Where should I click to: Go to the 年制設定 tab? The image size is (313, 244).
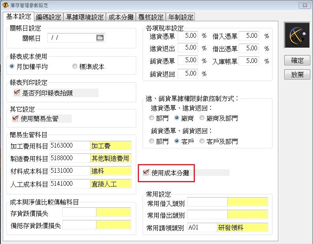click(x=181, y=17)
